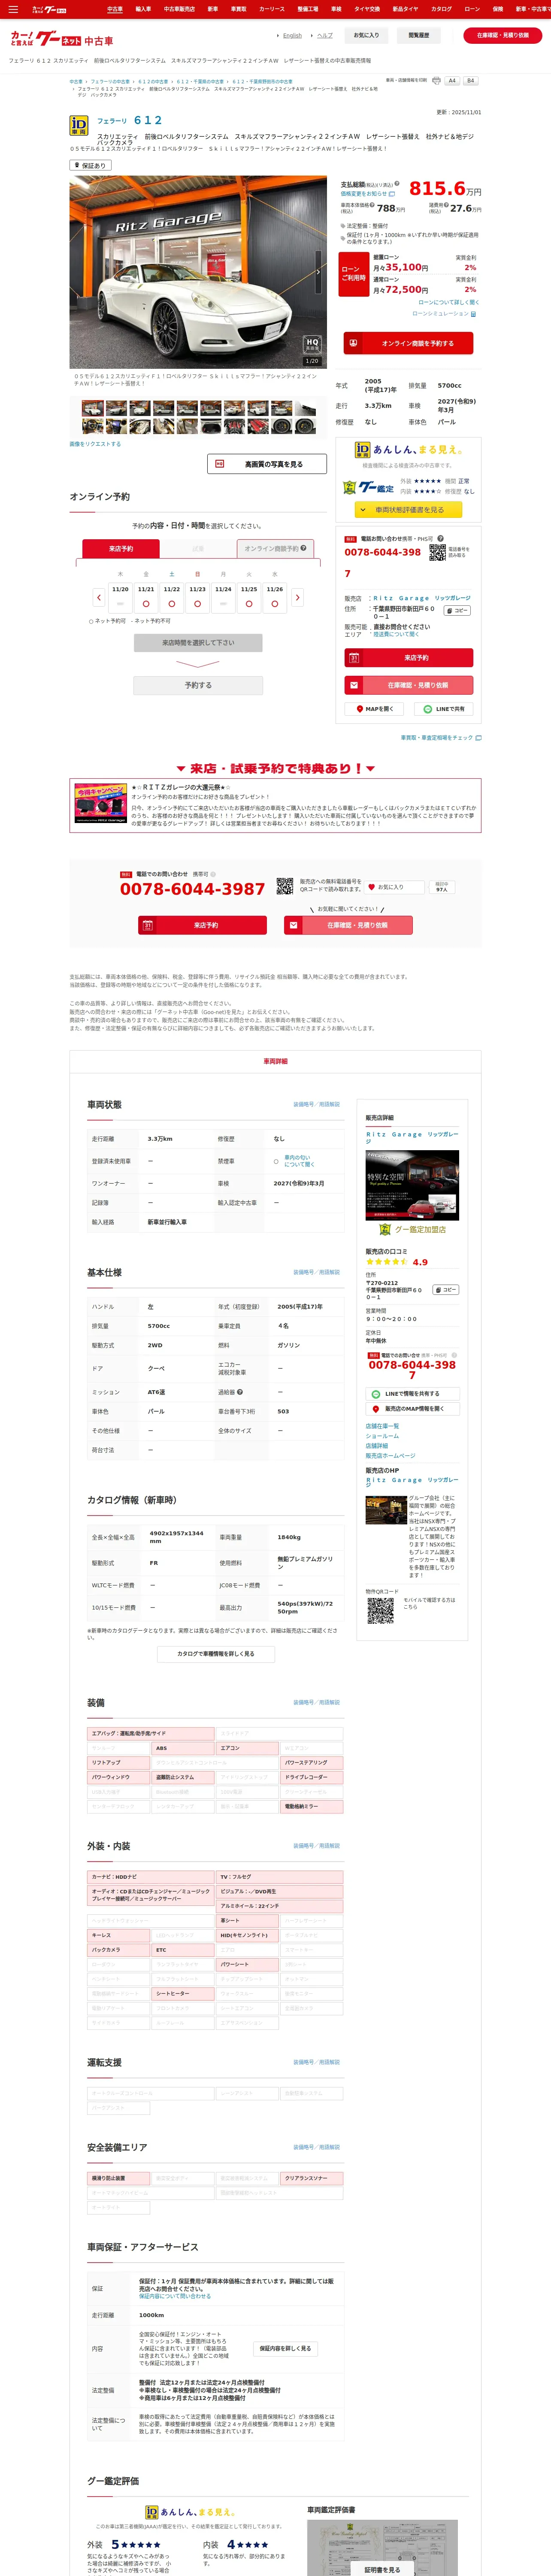Open 中古車 top navigation tab

[x=115, y=9]
